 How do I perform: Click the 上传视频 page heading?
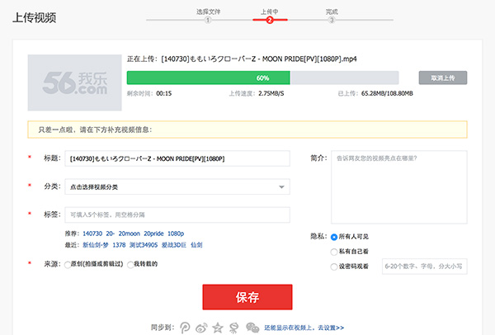click(35, 17)
